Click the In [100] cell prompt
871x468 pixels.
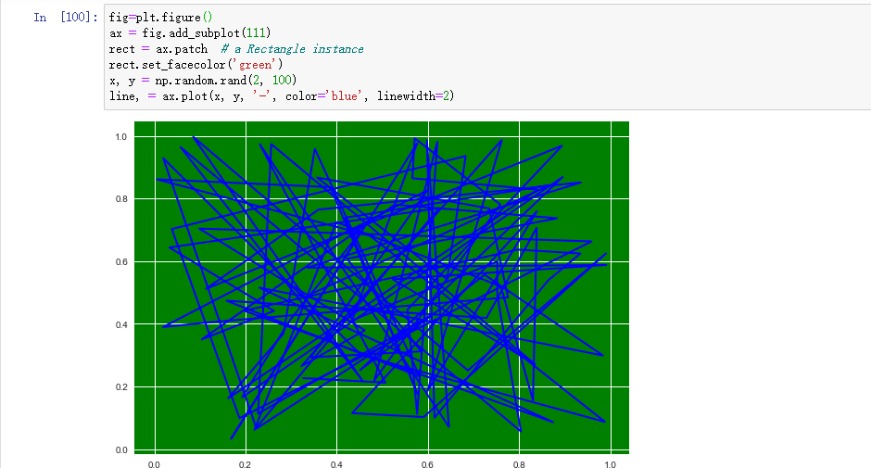(x=66, y=18)
